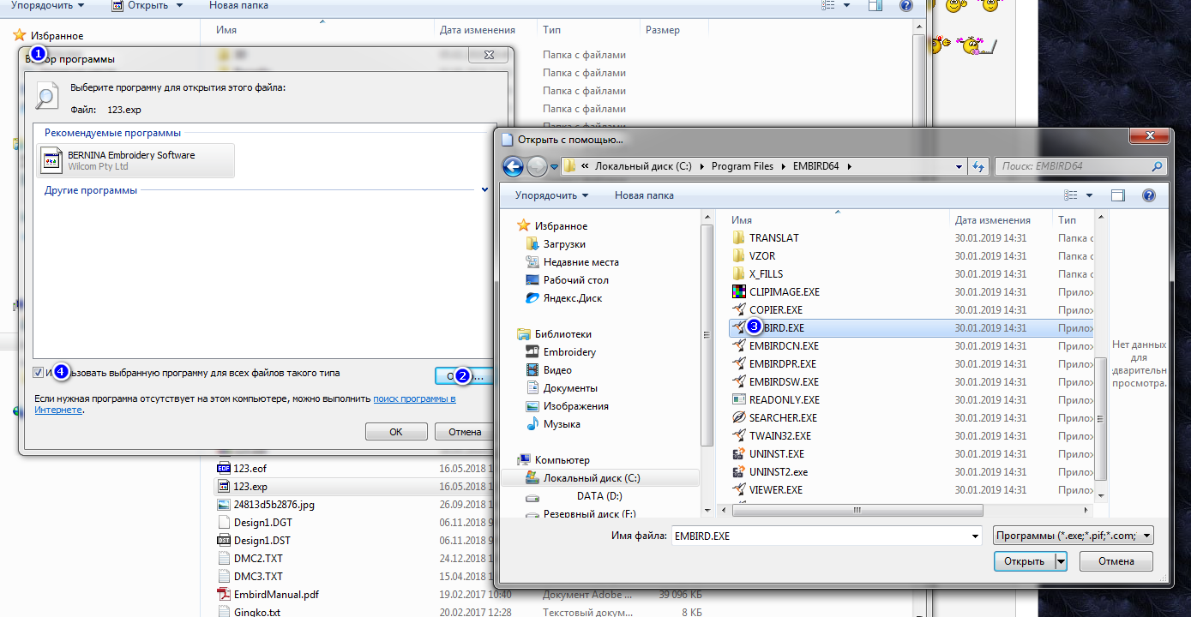Image resolution: width=1191 pixels, height=617 pixels.
Task: Click the refresh button beside address bar
Action: tap(979, 166)
